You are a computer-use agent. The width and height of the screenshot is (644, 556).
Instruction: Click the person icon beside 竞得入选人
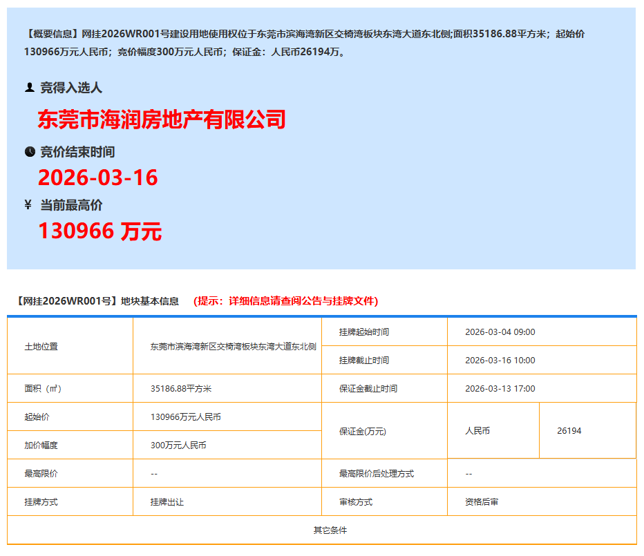coord(30,88)
